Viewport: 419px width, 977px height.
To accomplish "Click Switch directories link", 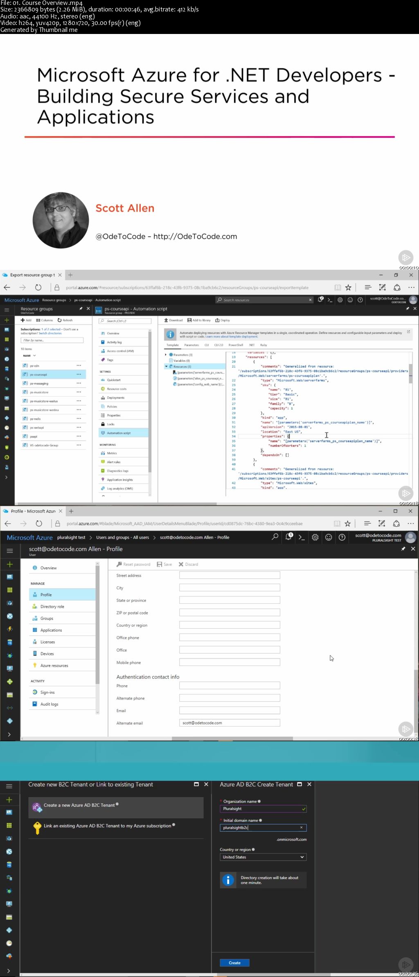I will [x=50, y=333].
